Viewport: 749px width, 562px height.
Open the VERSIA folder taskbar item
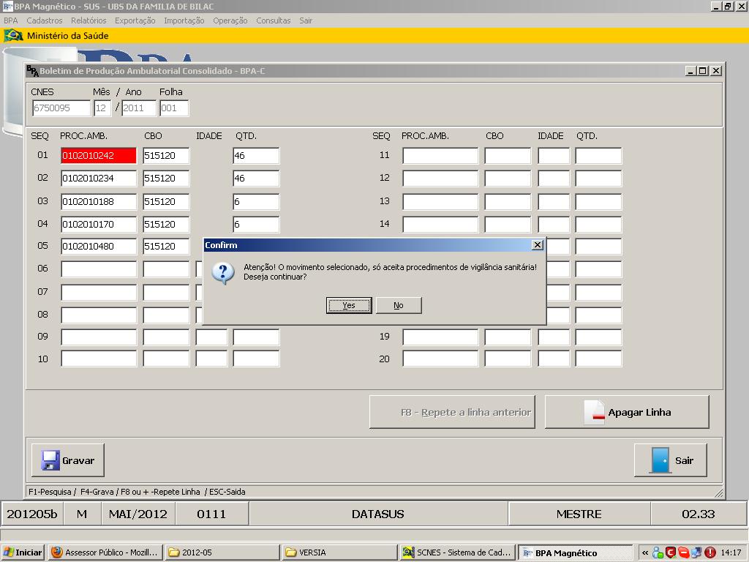(x=338, y=552)
